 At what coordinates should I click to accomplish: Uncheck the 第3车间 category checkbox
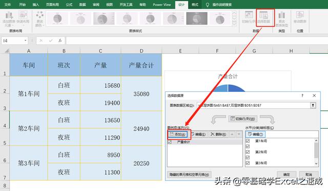[x=248, y=163]
